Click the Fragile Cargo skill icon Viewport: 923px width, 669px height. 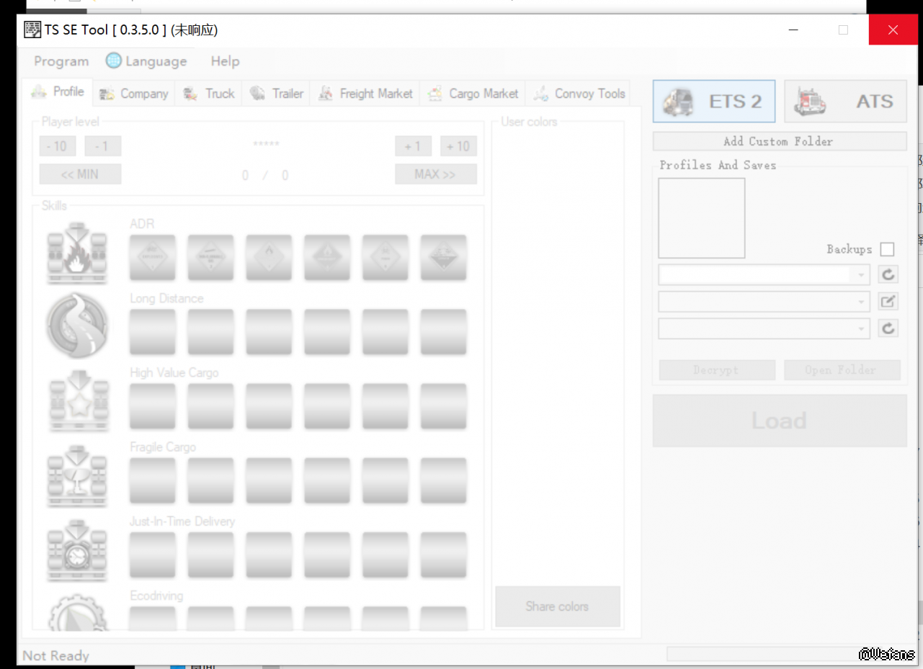tap(77, 475)
